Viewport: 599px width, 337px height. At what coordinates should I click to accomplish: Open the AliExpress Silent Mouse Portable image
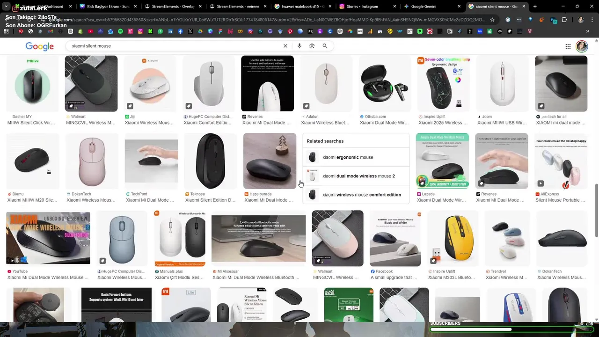click(561, 161)
